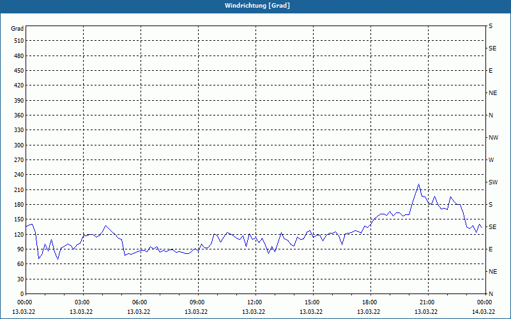Screen dimensions: 511x319
Task: Select the E compass label beside the 90 gridline
Action: (491, 249)
